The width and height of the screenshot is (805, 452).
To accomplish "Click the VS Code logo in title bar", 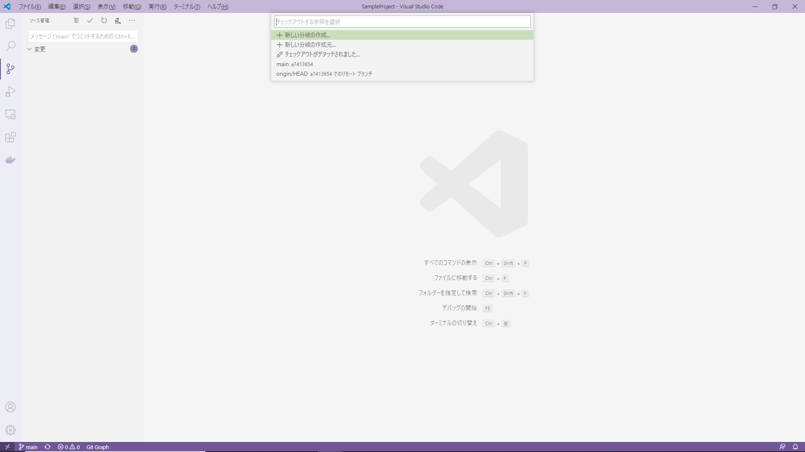I will (x=7, y=6).
